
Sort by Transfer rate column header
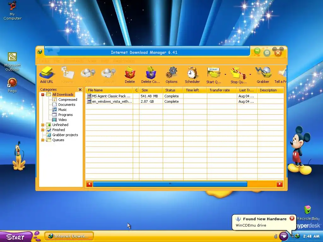point(222,90)
